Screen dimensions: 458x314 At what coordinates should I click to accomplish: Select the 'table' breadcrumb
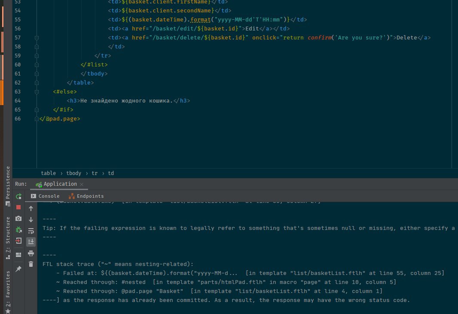pyautogui.click(x=48, y=173)
